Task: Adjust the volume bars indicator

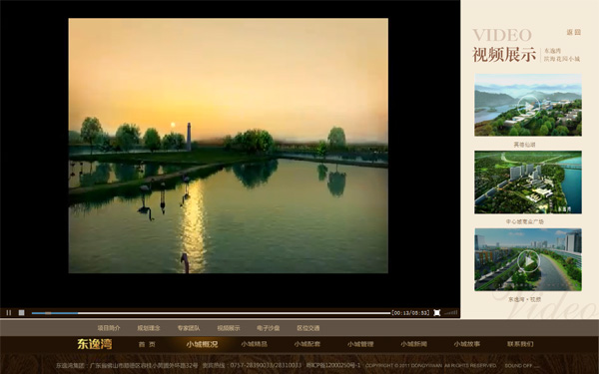Action: (x=451, y=313)
